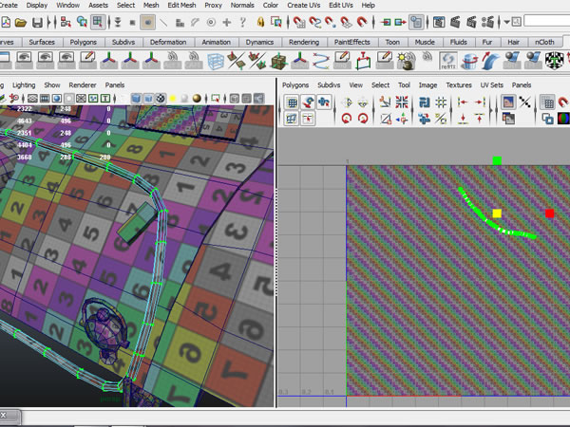Open the viewport Panels menu
570x427 pixels.
click(115, 85)
